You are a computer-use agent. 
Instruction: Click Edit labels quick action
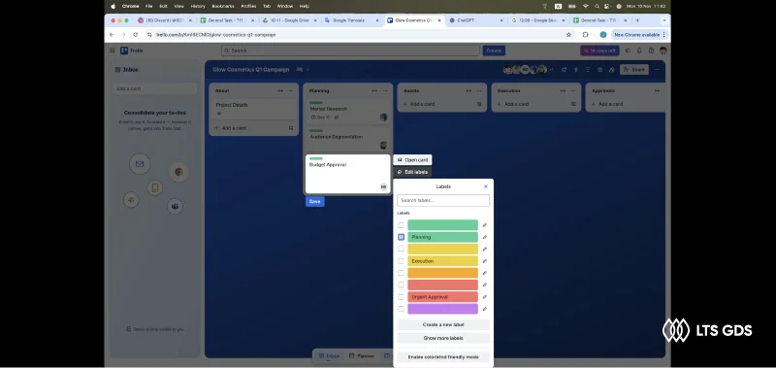click(x=413, y=172)
